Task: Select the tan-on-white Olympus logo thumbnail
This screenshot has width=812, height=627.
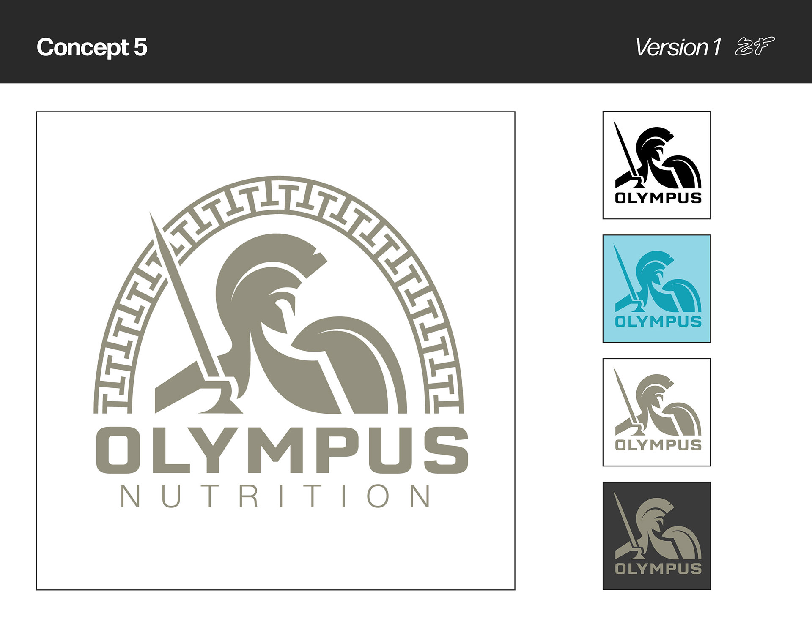Action: coord(656,412)
